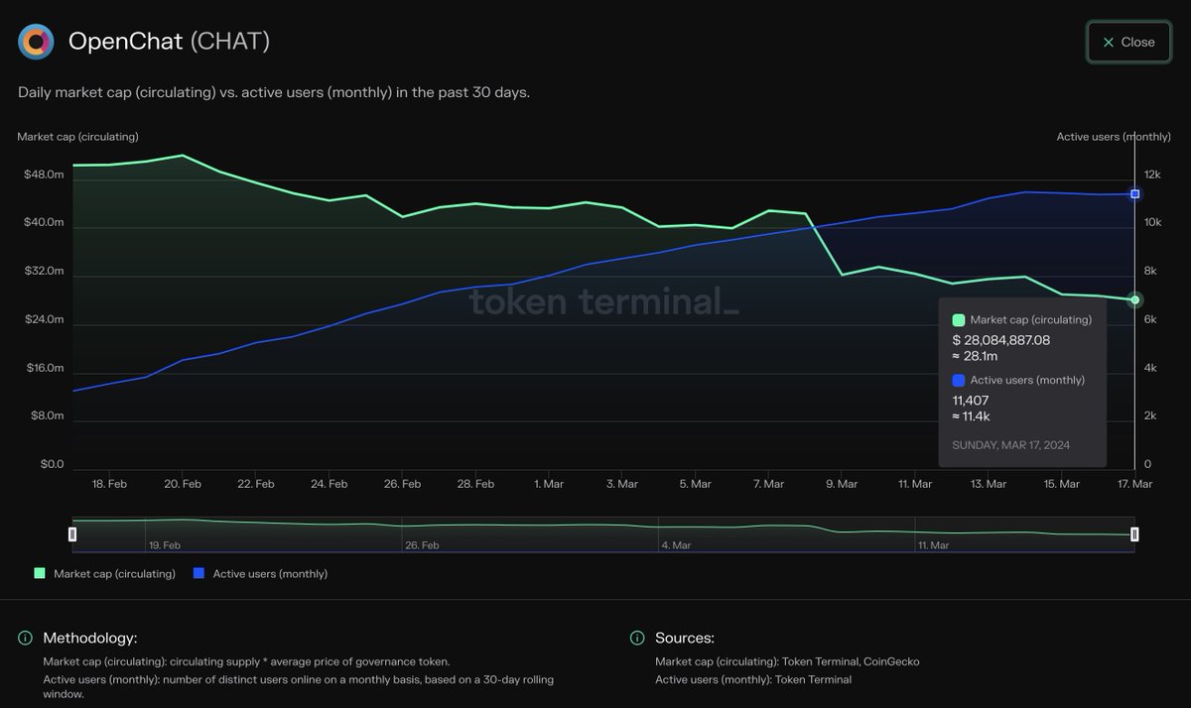1191x708 pixels.
Task: Click the Methodology: heading
Action: point(90,638)
